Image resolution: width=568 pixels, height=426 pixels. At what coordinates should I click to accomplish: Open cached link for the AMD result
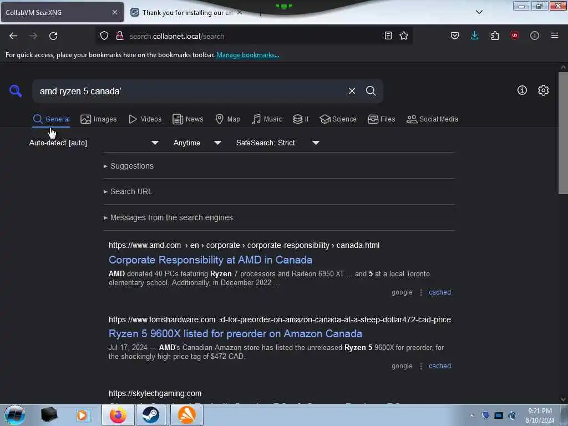[x=440, y=292]
